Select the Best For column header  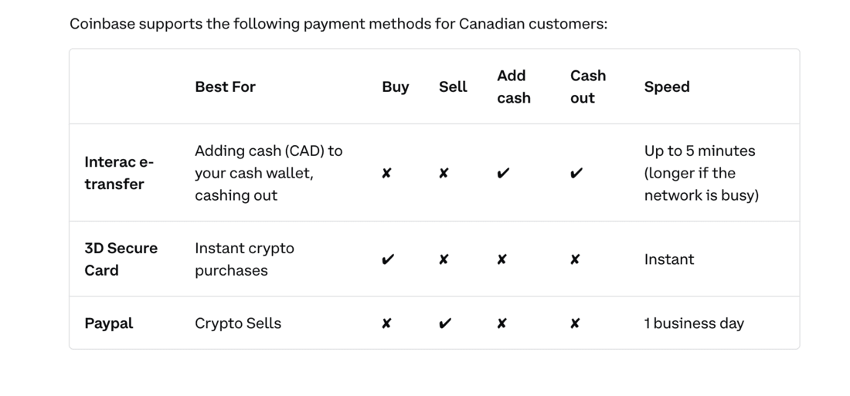[x=225, y=86]
